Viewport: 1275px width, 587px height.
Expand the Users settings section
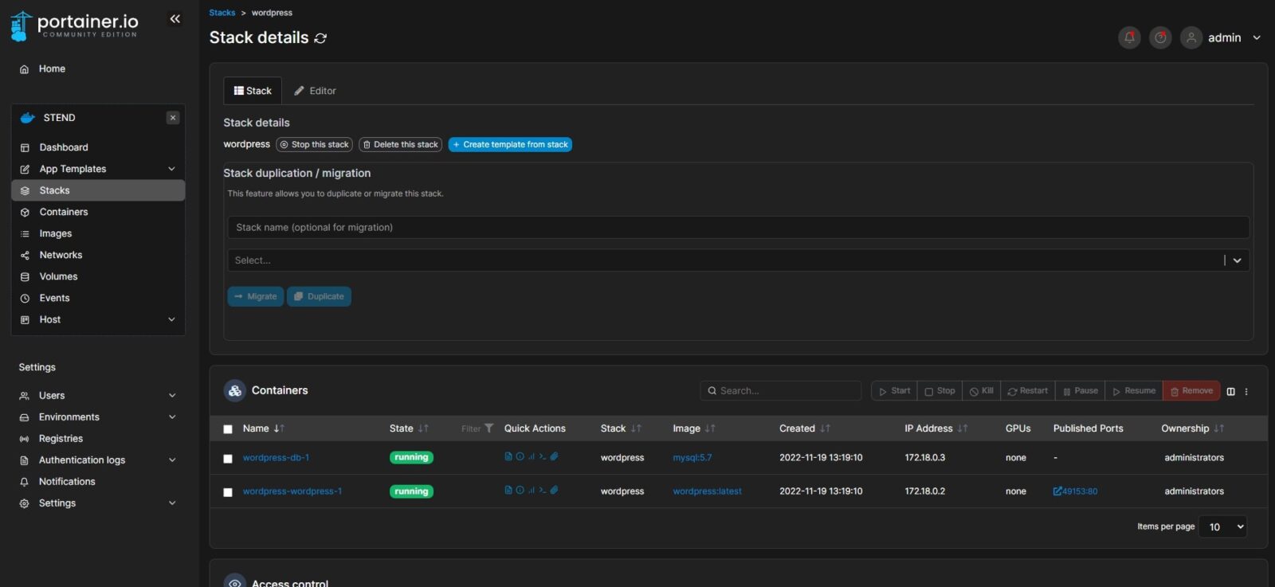171,395
